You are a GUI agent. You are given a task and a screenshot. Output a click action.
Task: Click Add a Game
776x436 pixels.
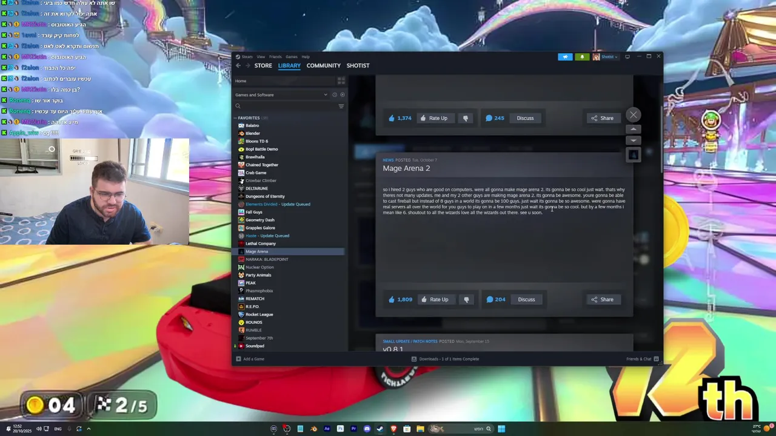pos(250,359)
